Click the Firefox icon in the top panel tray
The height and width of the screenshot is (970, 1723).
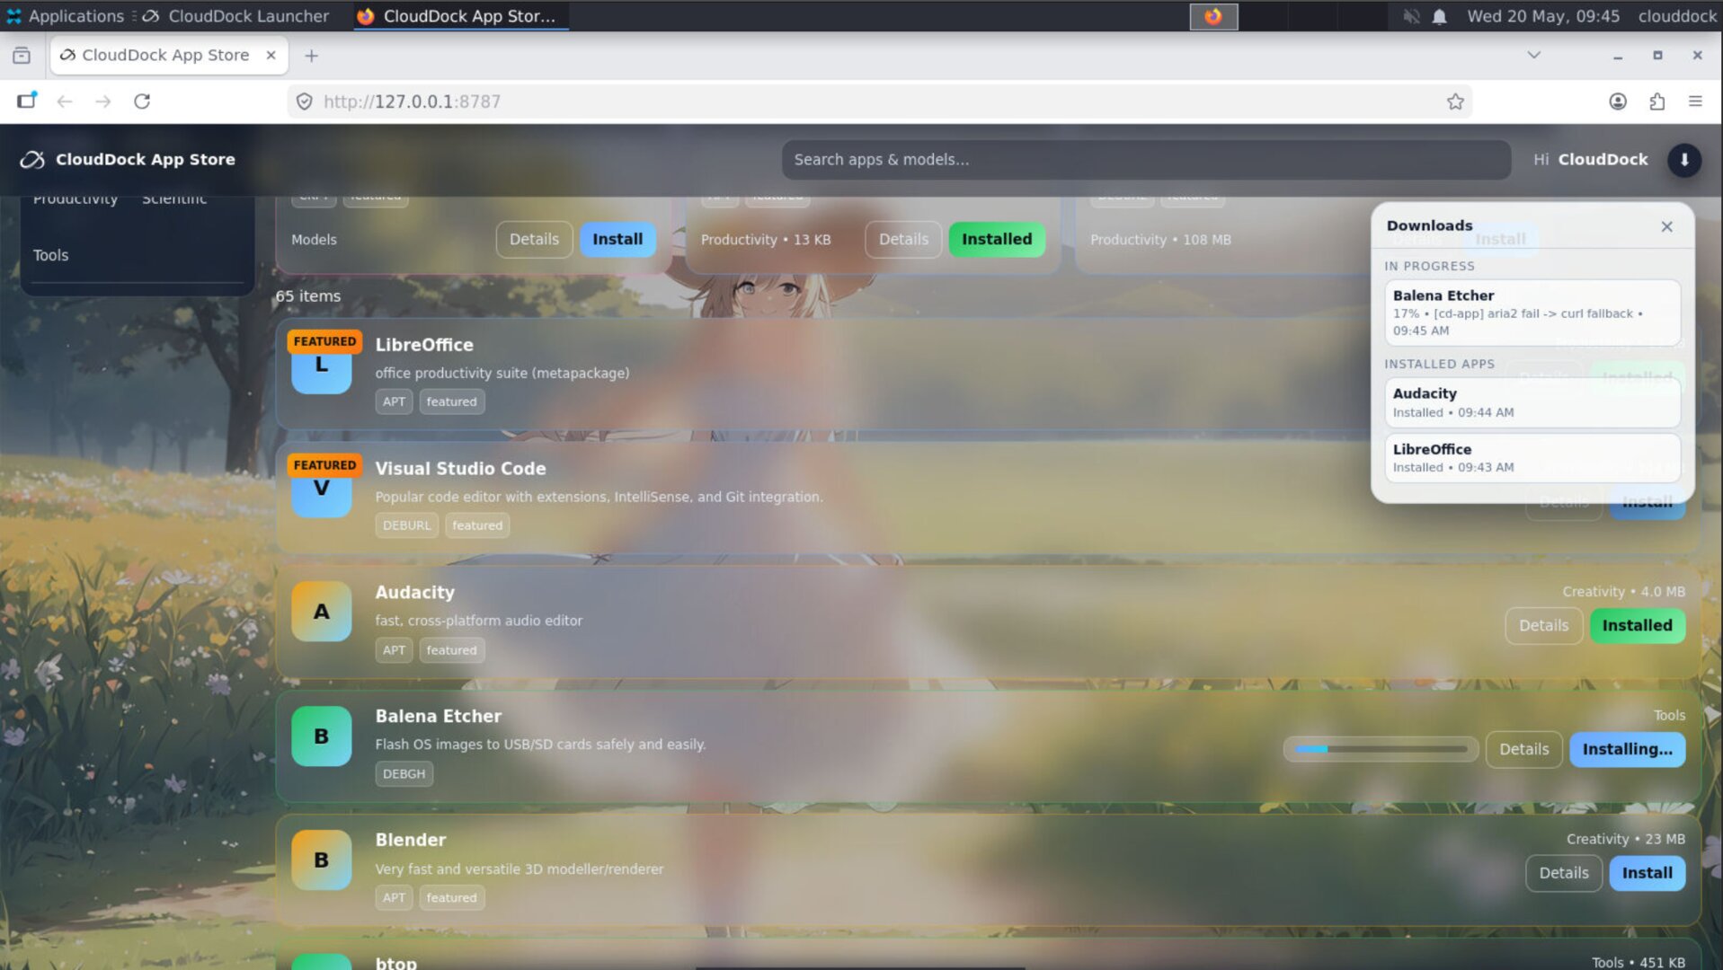[x=1213, y=16]
